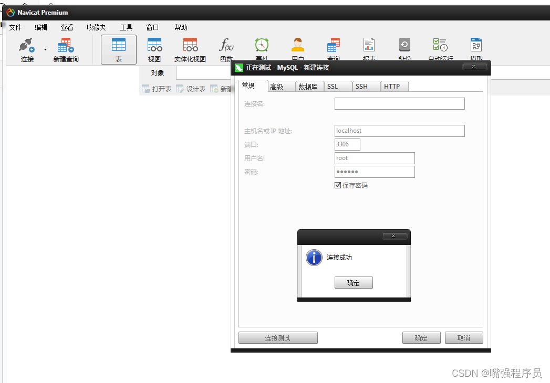Expand the Connection dropdown arrow
Screen dimensions: 550x383
click(x=45, y=49)
